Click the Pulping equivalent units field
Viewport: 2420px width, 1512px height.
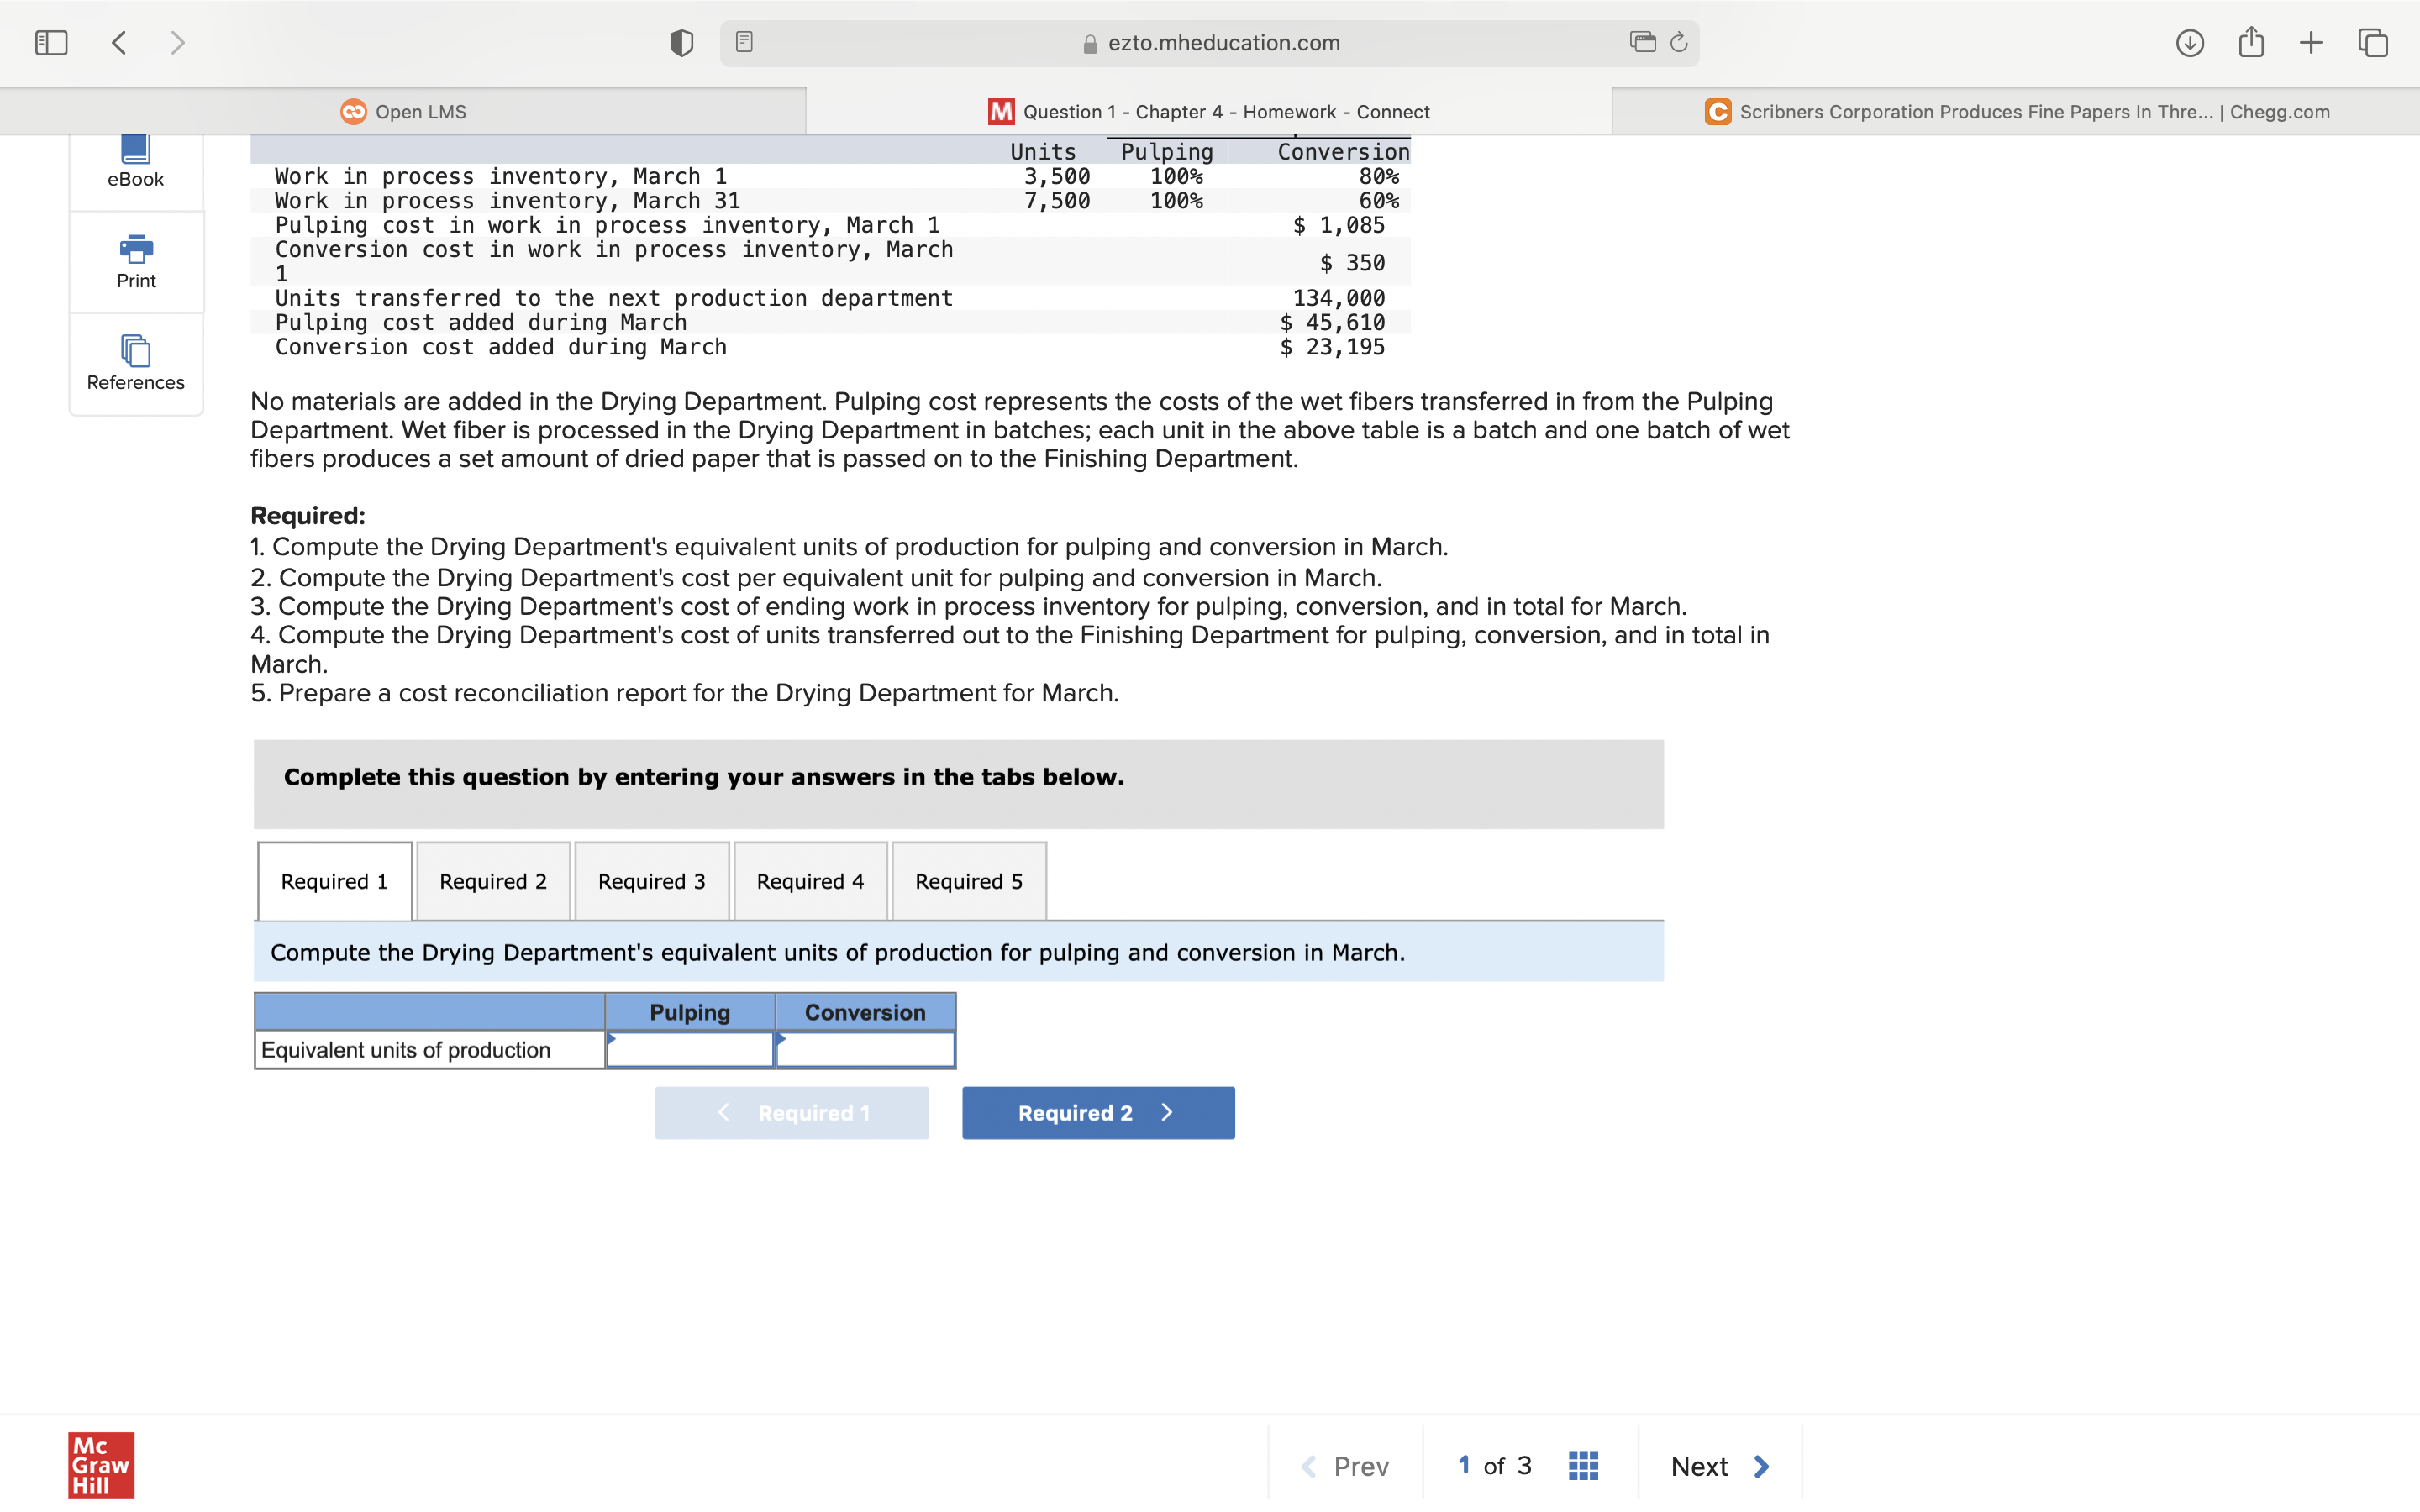[x=690, y=1050]
